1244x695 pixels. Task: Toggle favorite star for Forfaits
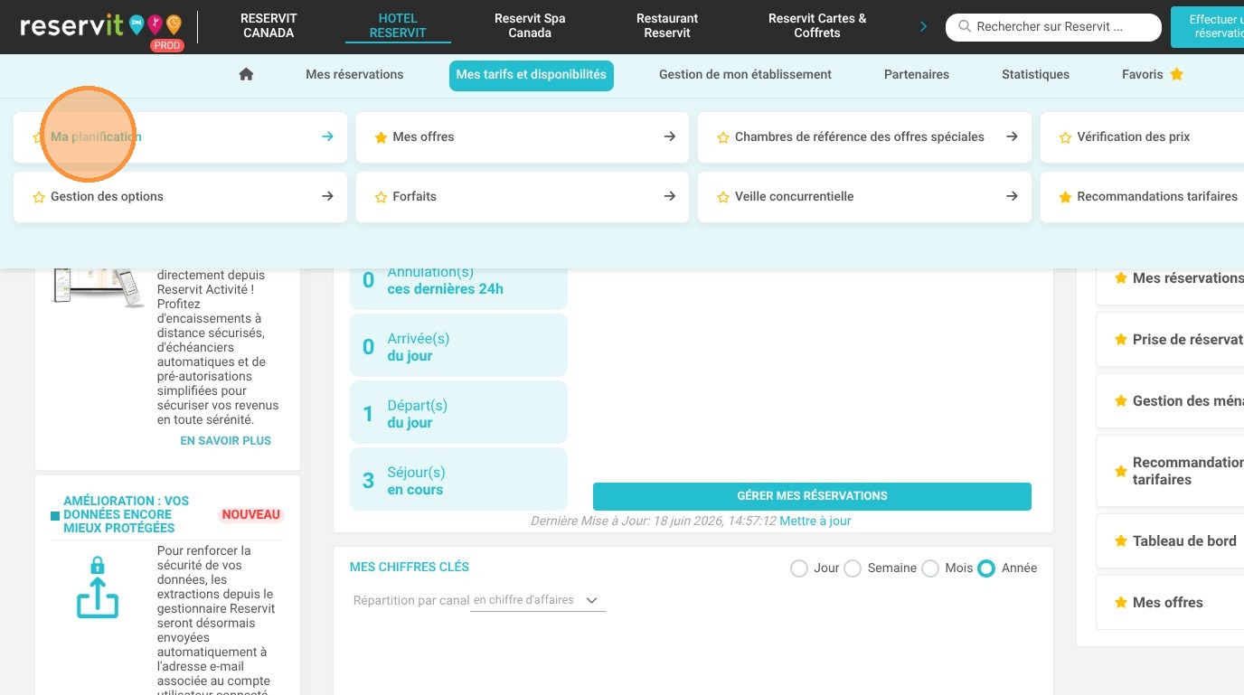tap(381, 197)
